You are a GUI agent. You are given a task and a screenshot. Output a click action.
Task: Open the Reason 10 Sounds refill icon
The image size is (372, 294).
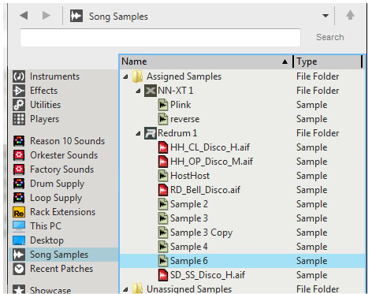coord(19,141)
